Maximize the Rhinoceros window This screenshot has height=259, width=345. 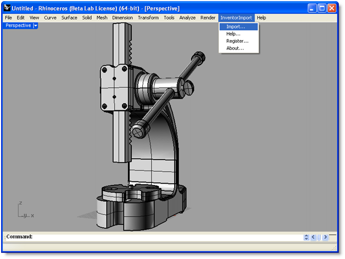(x=322, y=8)
